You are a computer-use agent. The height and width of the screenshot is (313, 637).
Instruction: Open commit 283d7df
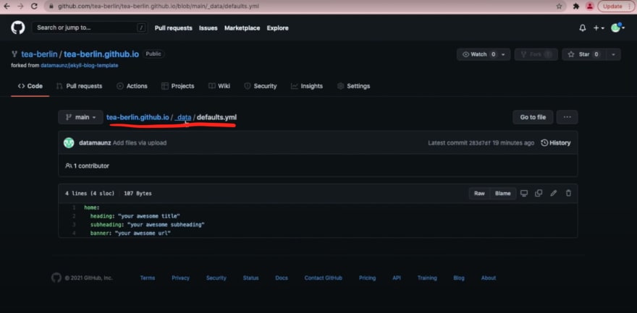coord(480,142)
